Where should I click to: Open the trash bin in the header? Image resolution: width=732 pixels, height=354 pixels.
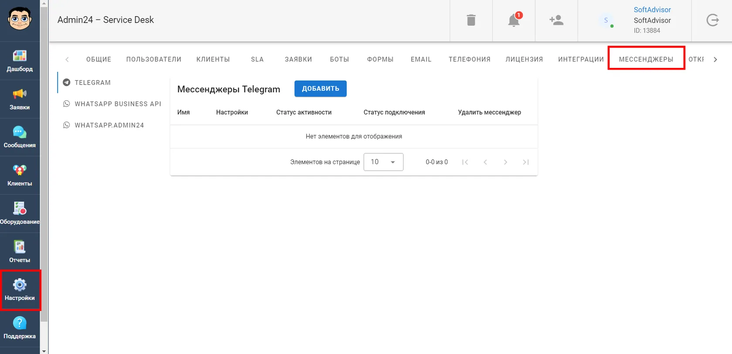(471, 20)
